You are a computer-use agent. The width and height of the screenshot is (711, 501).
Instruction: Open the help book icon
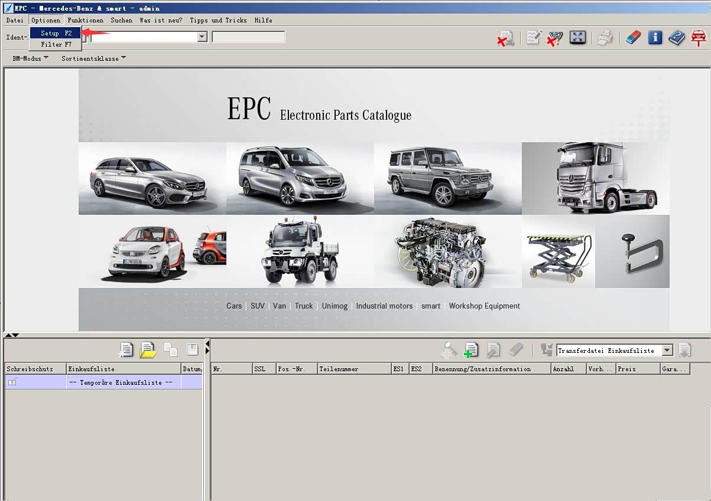[677, 38]
